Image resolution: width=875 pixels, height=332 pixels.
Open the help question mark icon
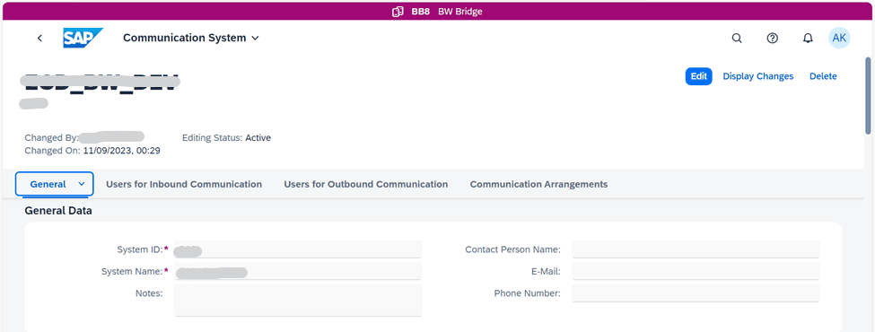[773, 38]
